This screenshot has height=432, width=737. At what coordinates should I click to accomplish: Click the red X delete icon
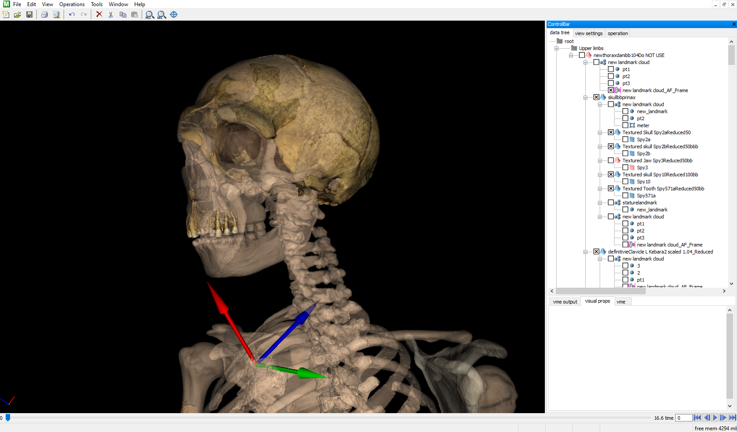(99, 14)
